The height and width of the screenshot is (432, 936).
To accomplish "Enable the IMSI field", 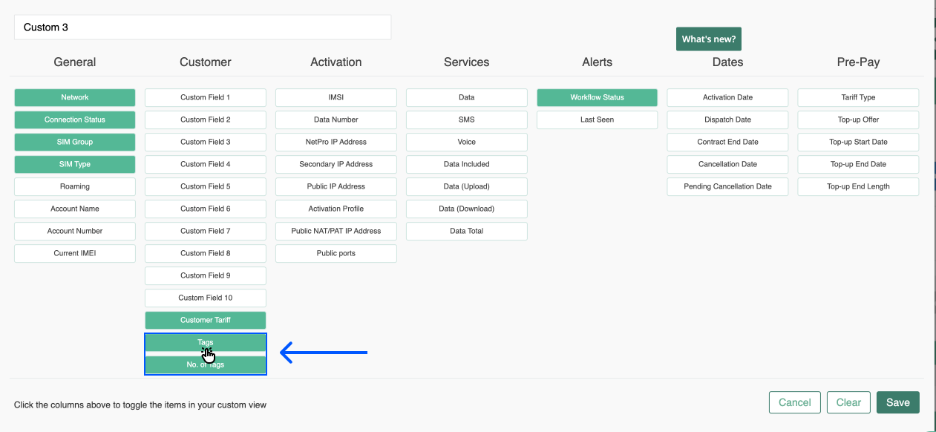I will pyautogui.click(x=336, y=97).
